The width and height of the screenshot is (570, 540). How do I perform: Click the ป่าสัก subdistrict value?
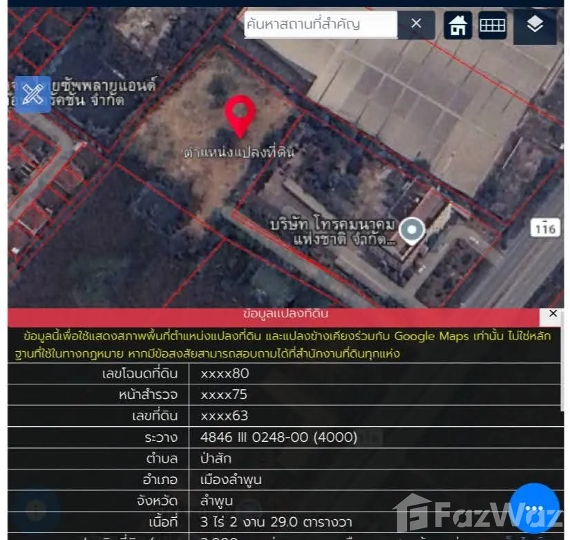tap(216, 458)
